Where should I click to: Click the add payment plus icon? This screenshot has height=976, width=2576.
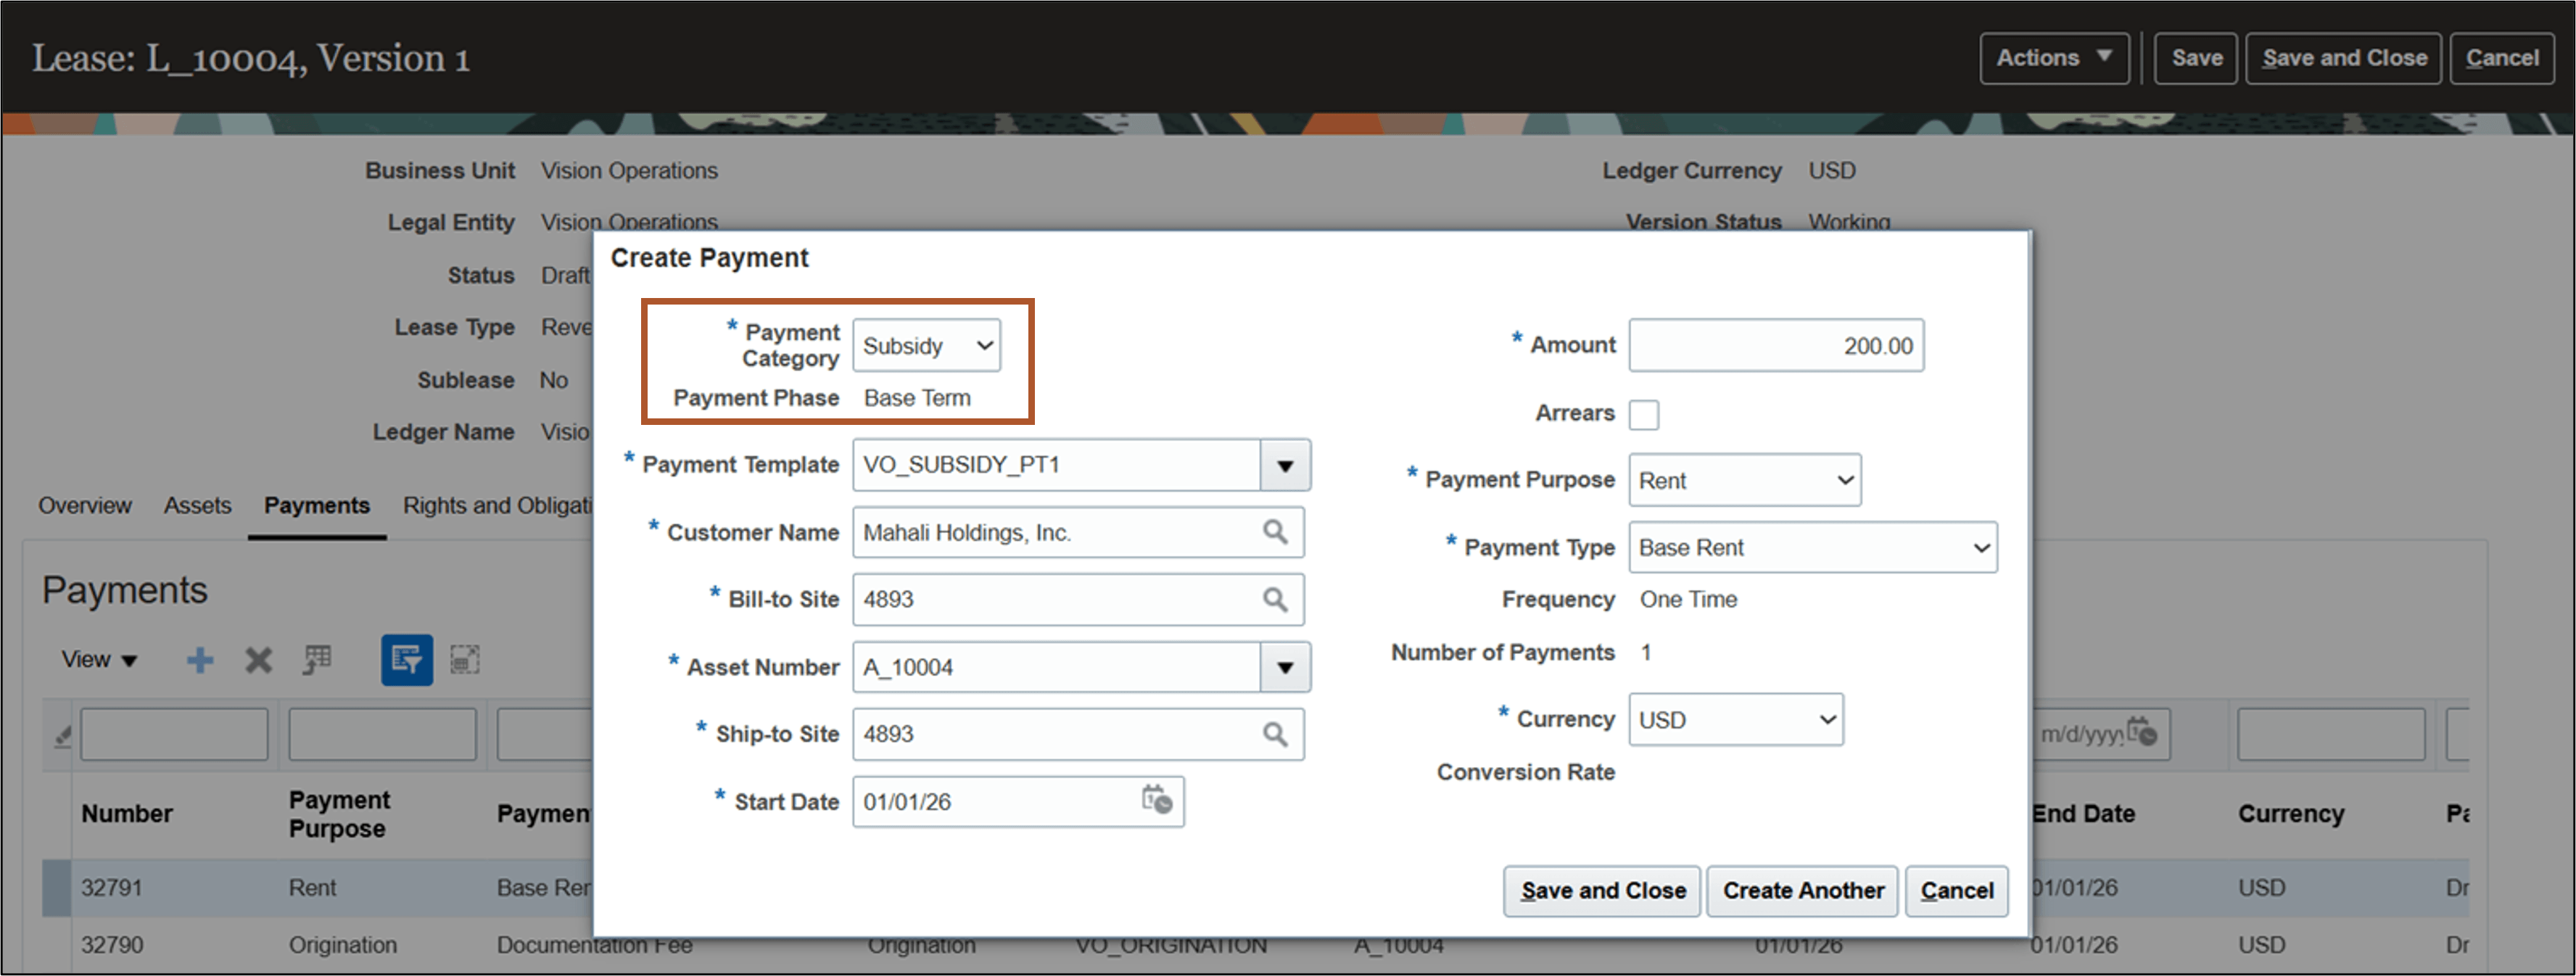click(x=200, y=660)
